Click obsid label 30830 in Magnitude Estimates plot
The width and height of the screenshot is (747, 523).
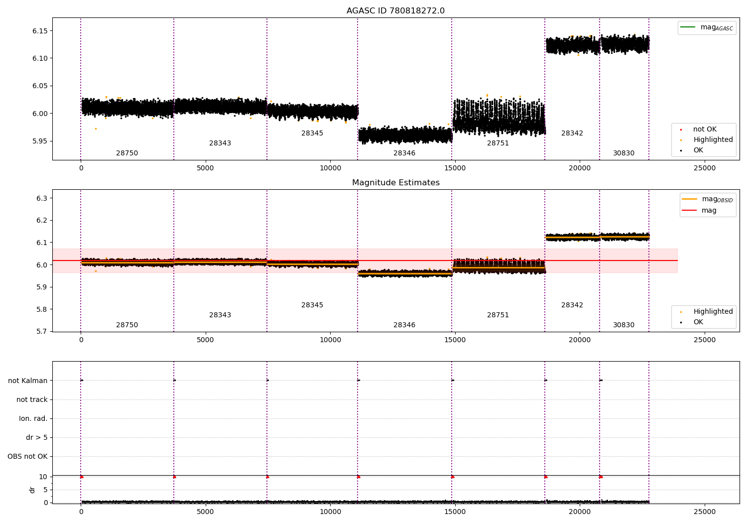coord(624,325)
